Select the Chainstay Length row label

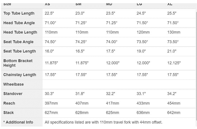coord(20,75)
